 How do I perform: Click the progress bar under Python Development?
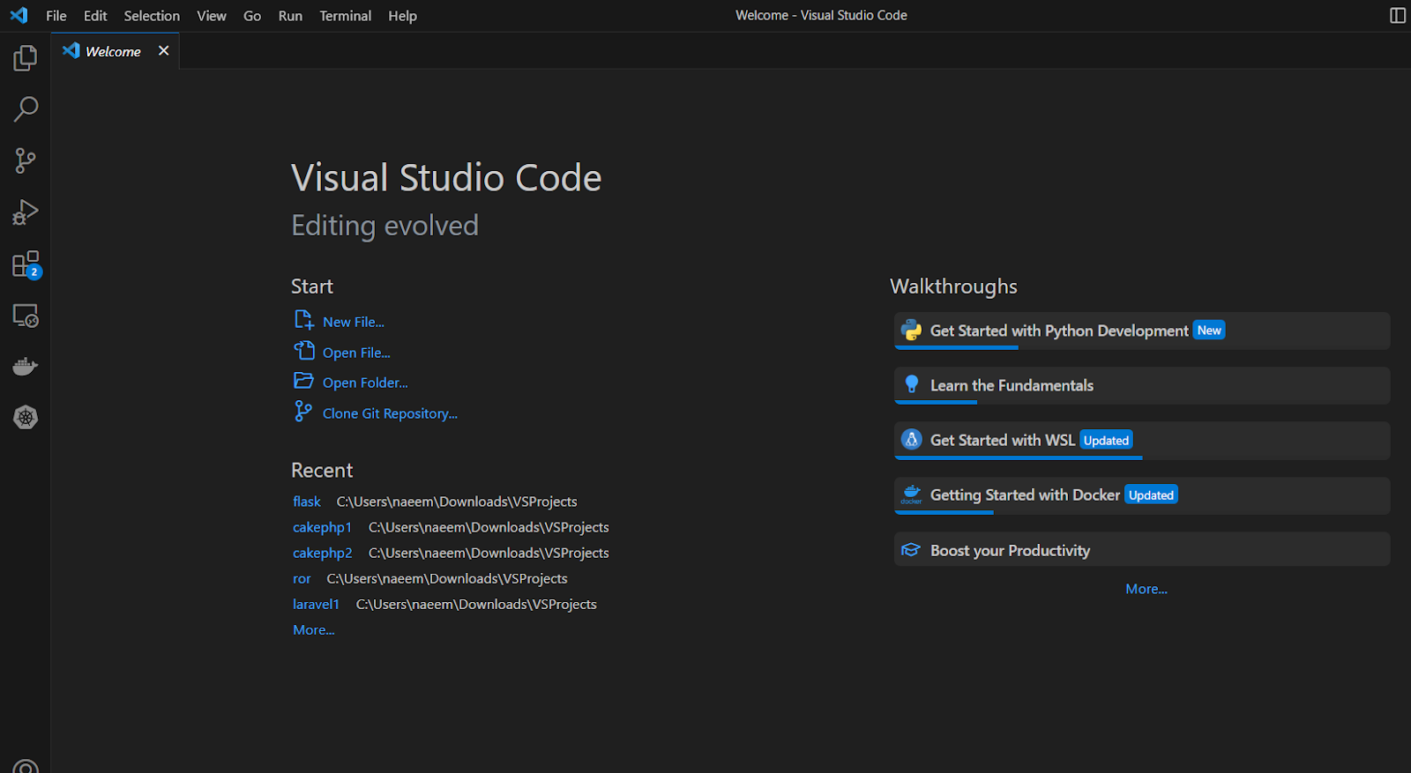(x=957, y=347)
